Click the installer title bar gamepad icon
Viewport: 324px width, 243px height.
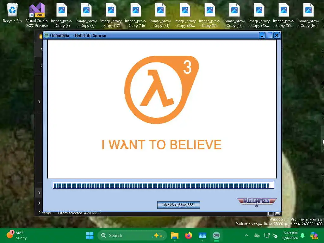(x=47, y=35)
